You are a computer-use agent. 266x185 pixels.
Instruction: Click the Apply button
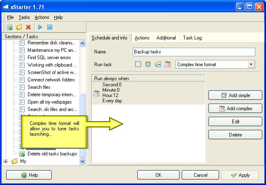(240, 175)
